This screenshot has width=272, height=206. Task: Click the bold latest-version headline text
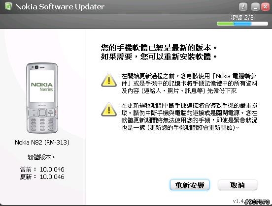tap(159, 52)
